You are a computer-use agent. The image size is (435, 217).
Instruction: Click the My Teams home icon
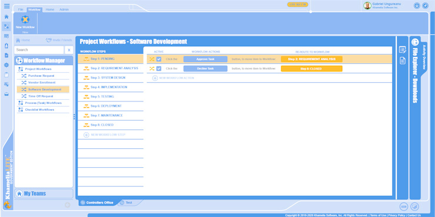click(19, 194)
